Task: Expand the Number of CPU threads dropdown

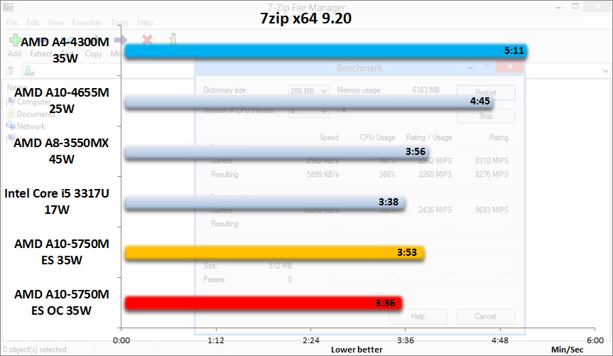Action: pyautogui.click(x=324, y=111)
